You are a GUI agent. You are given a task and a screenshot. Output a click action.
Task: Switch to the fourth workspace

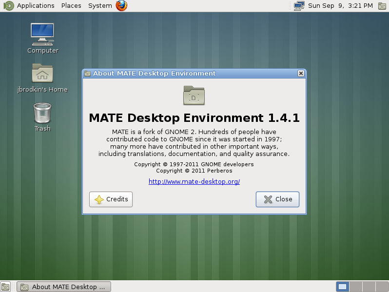[382, 287]
